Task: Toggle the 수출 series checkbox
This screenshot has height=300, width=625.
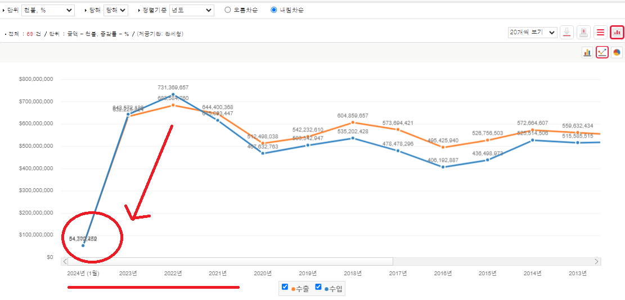Action: [x=285, y=287]
